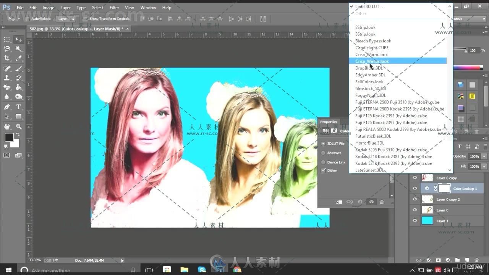The image size is (489, 275).
Task: Select the Clone Stamp tool
Action: (x=7, y=78)
